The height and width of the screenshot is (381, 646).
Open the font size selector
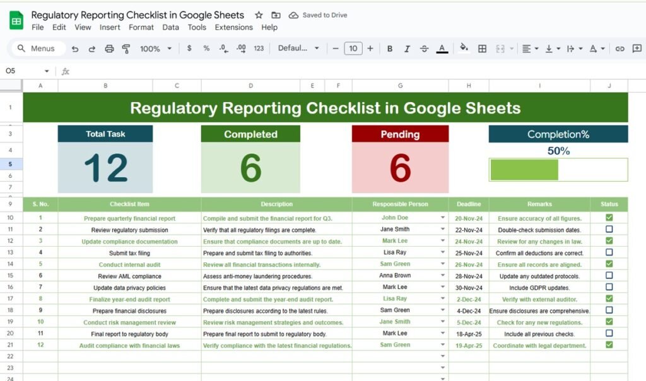click(x=353, y=48)
